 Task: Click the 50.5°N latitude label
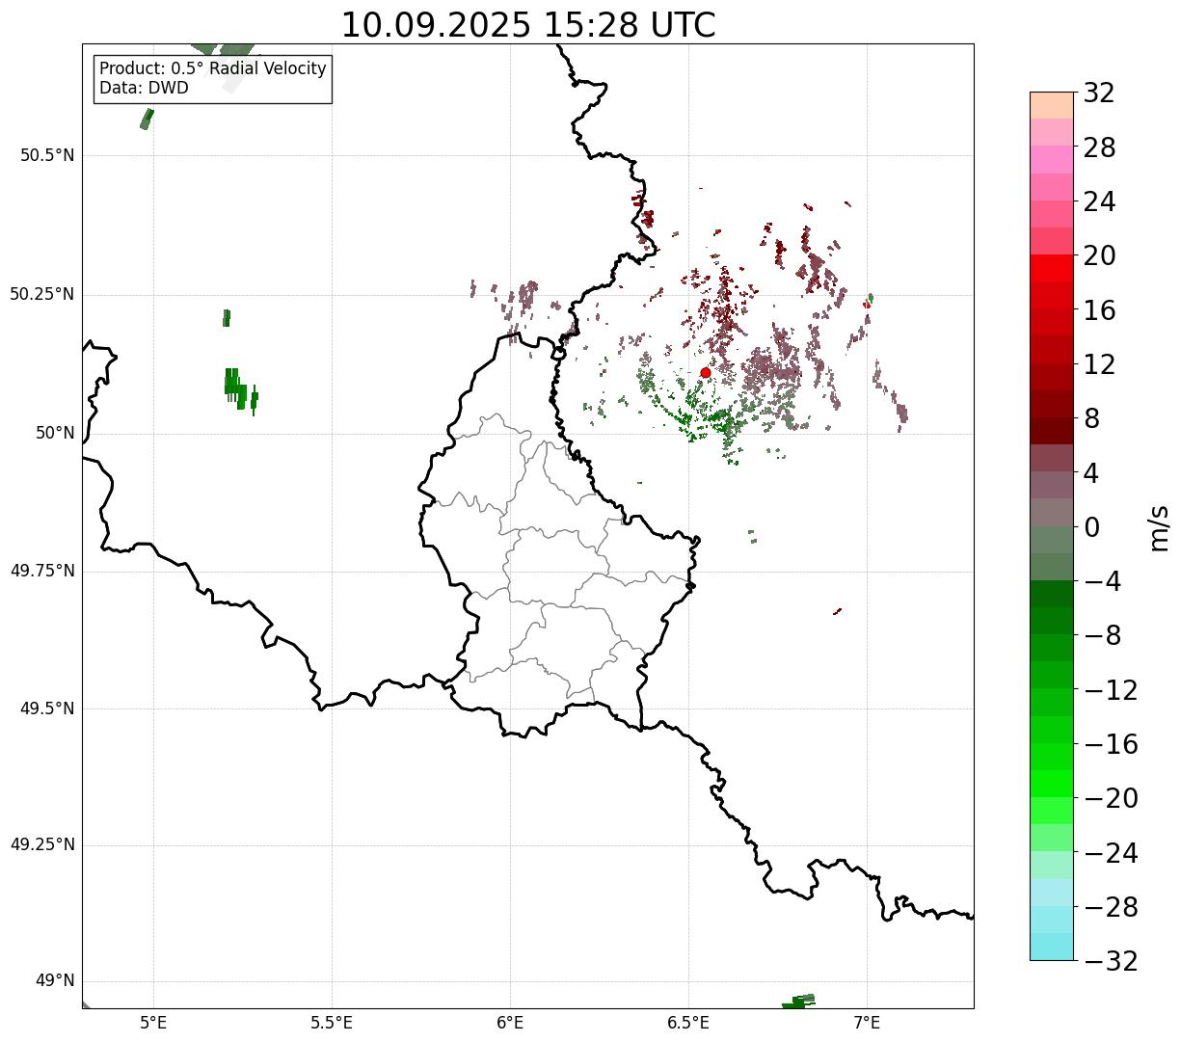tap(47, 155)
